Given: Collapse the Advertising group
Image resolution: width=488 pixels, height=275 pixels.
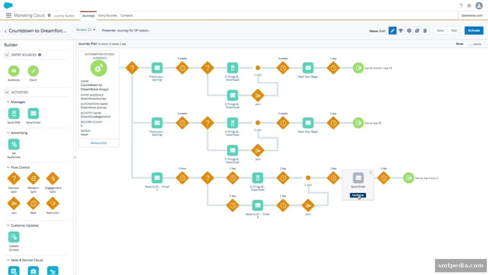Looking at the screenshot, I should 8,133.
